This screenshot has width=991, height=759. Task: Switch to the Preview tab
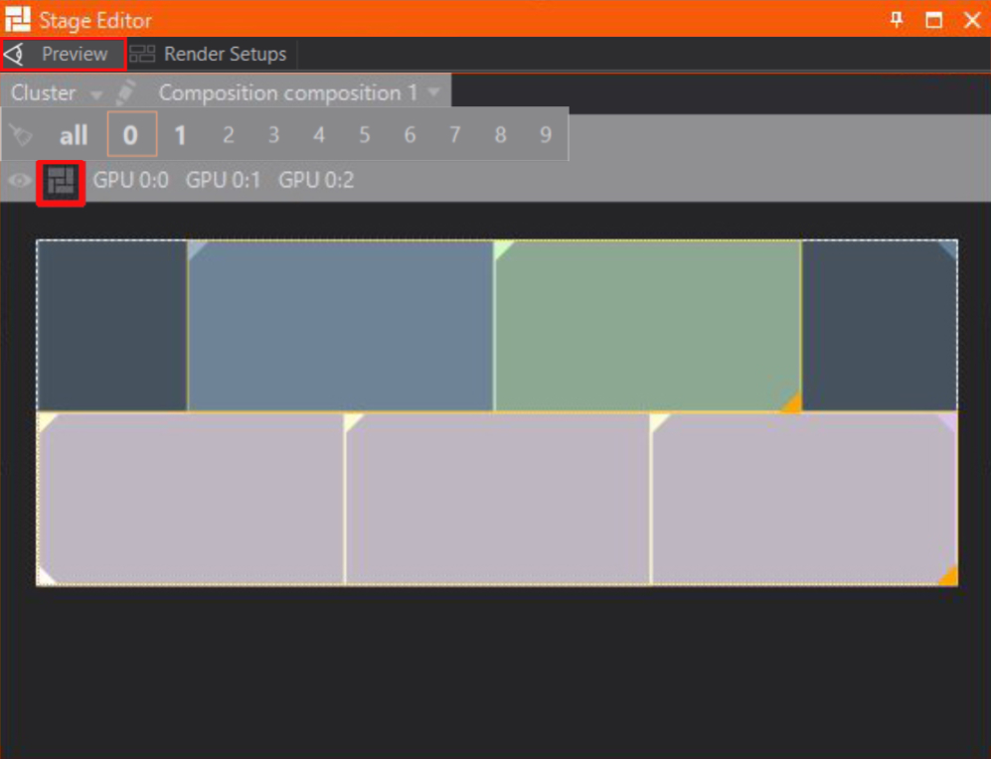pos(64,55)
